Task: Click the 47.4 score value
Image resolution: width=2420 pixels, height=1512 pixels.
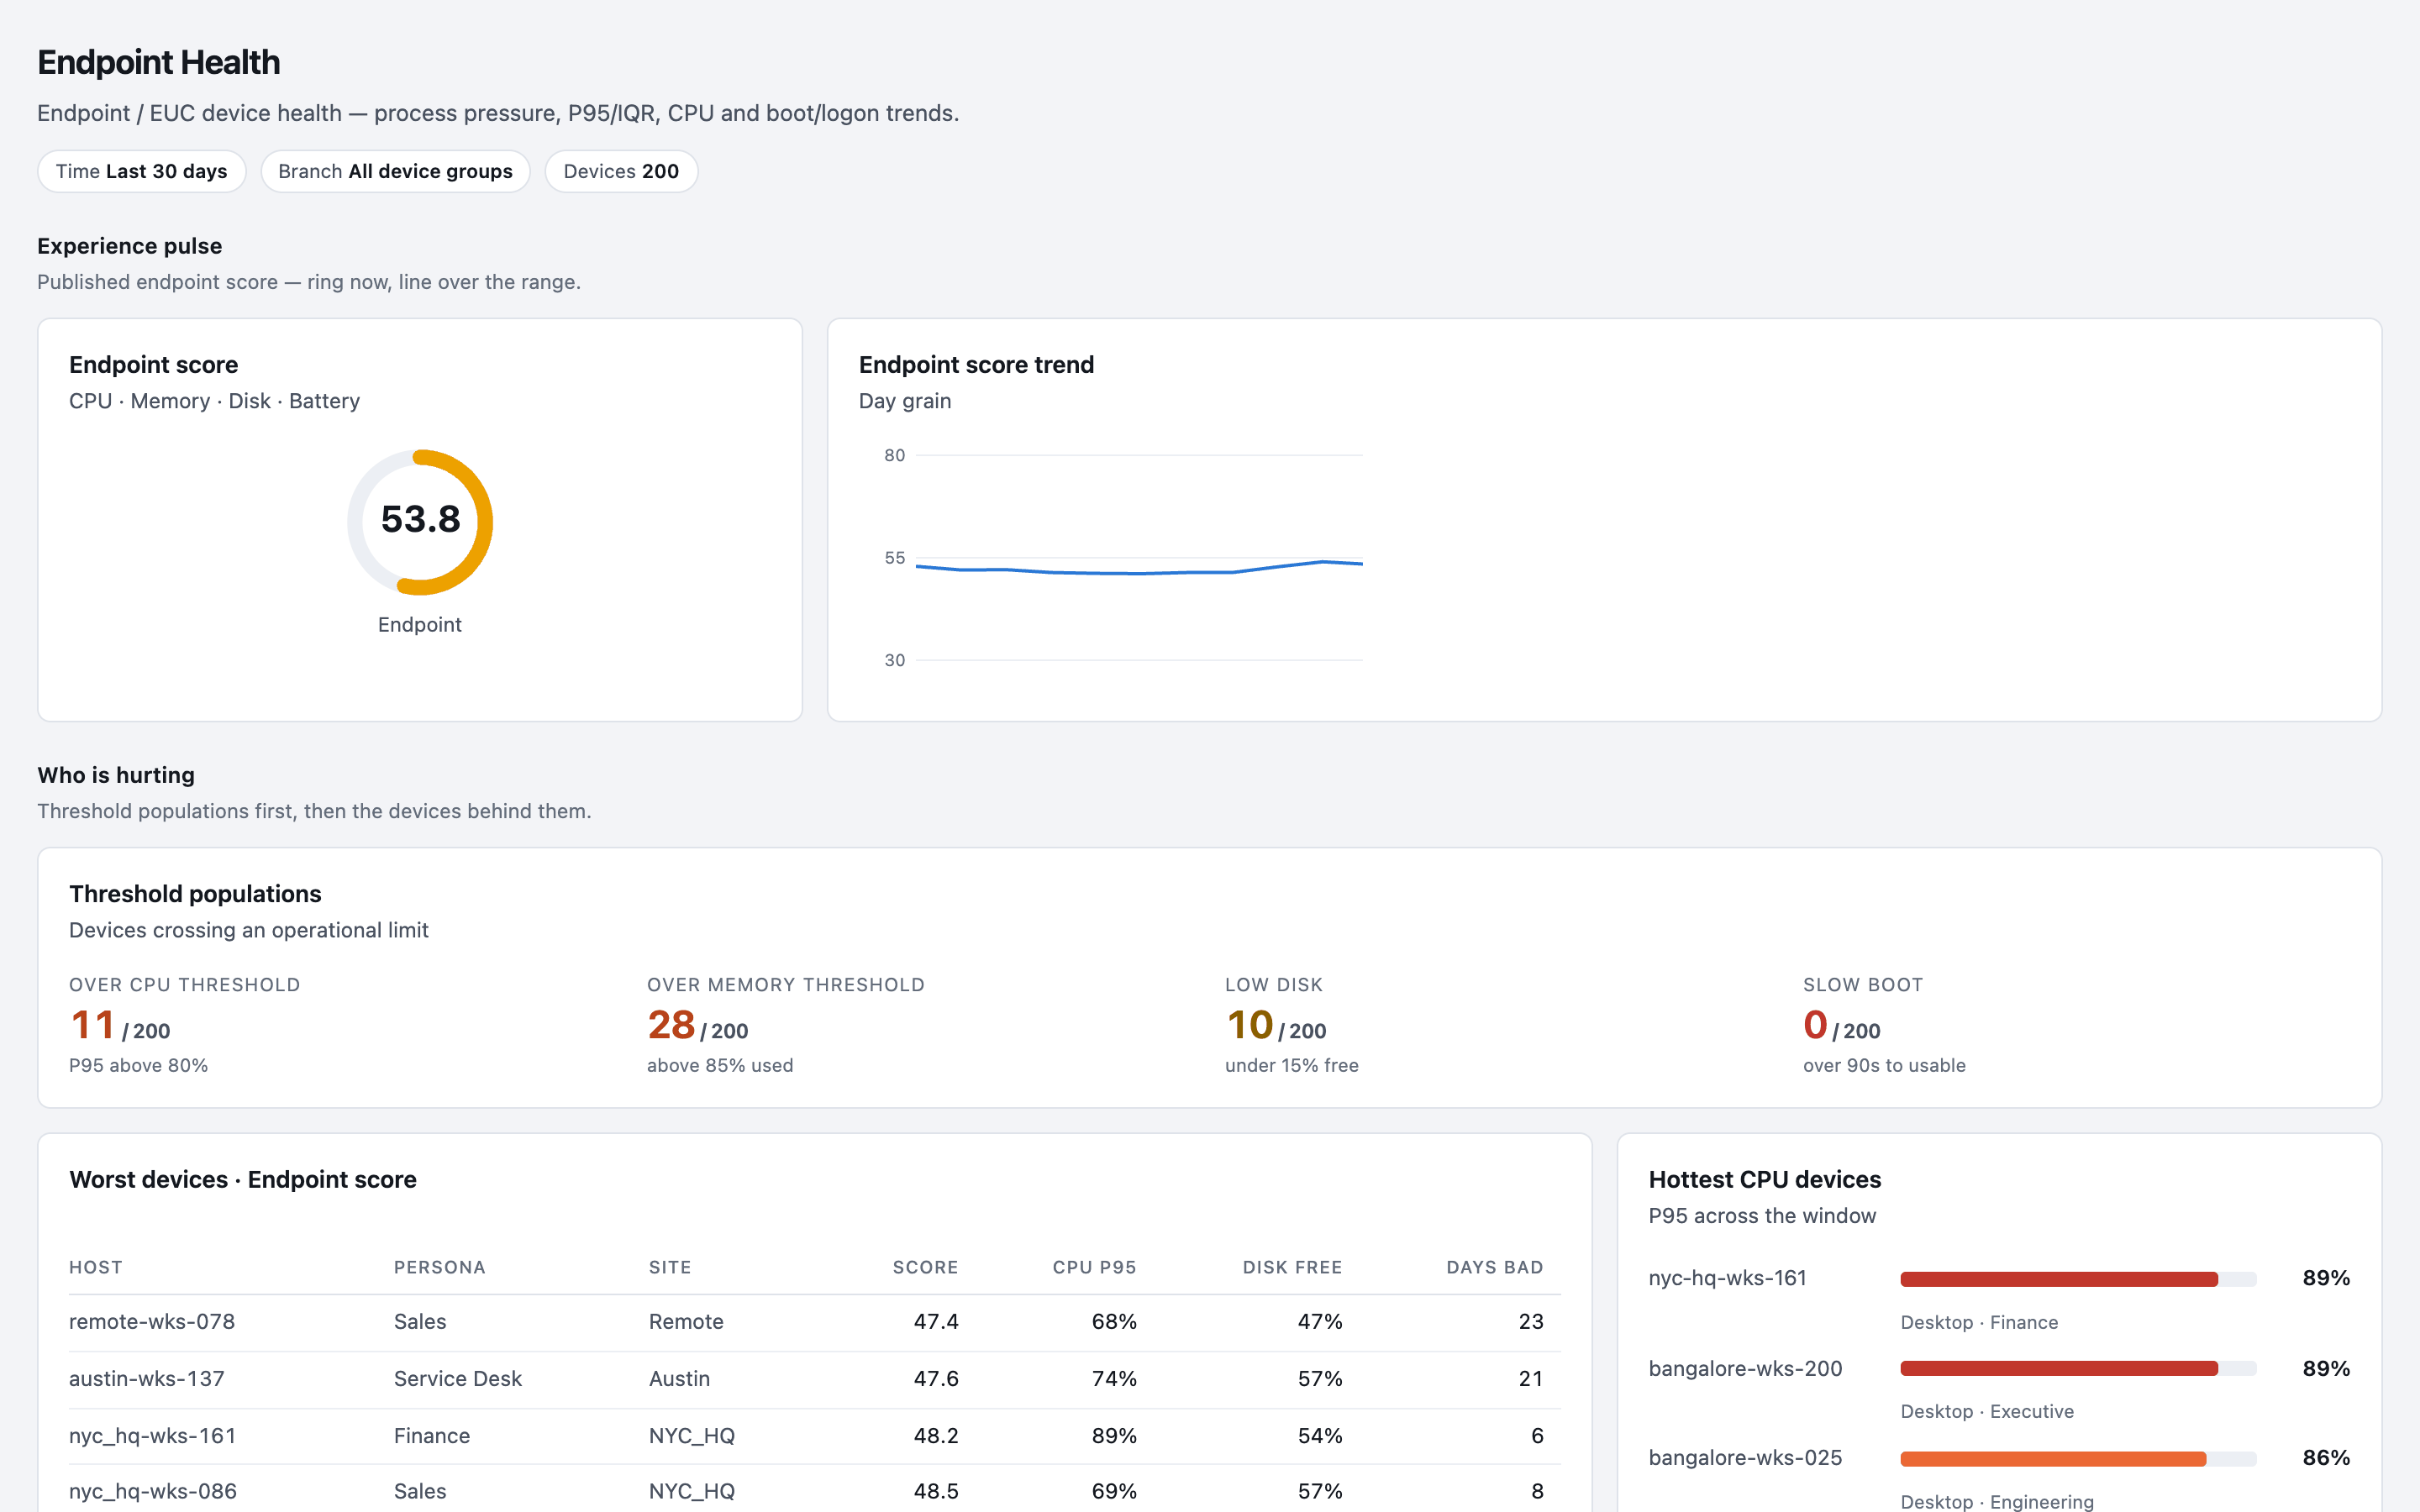Action: point(936,1322)
